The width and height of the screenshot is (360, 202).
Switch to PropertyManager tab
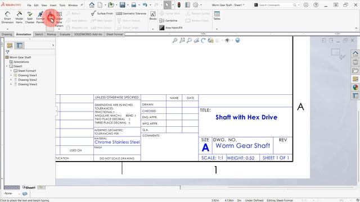20,45
